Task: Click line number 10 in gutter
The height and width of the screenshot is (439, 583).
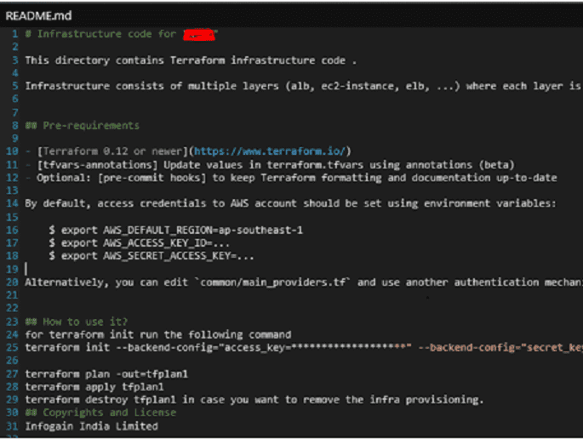Action: (12, 151)
